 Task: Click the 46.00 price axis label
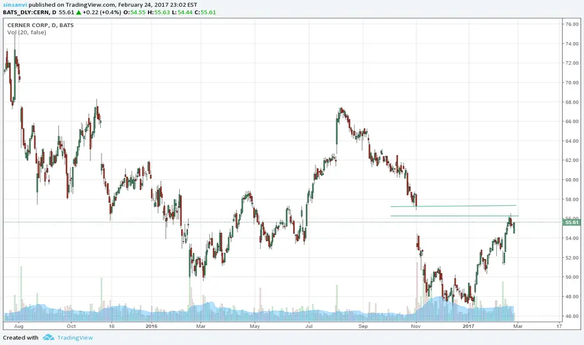572,316
